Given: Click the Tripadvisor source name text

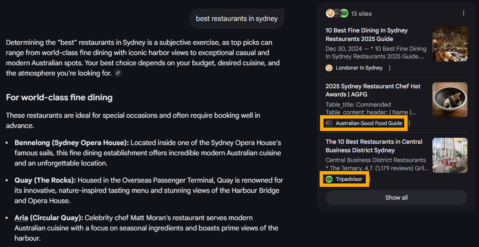Looking at the screenshot, I should pyautogui.click(x=349, y=179).
